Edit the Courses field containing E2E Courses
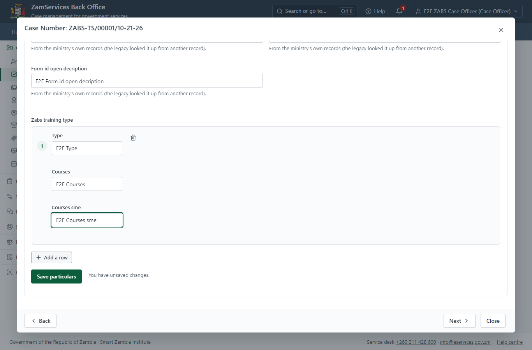Screen dimensions: 532x350 click(87, 184)
